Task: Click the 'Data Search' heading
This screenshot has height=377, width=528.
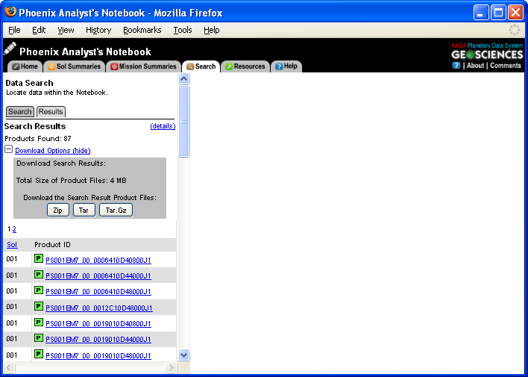Action: pos(29,83)
